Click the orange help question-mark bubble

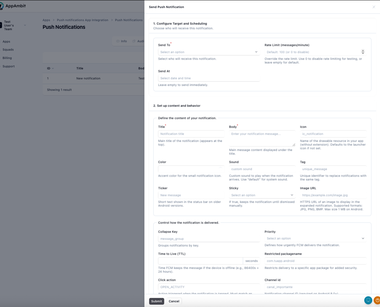[x=378, y=301]
